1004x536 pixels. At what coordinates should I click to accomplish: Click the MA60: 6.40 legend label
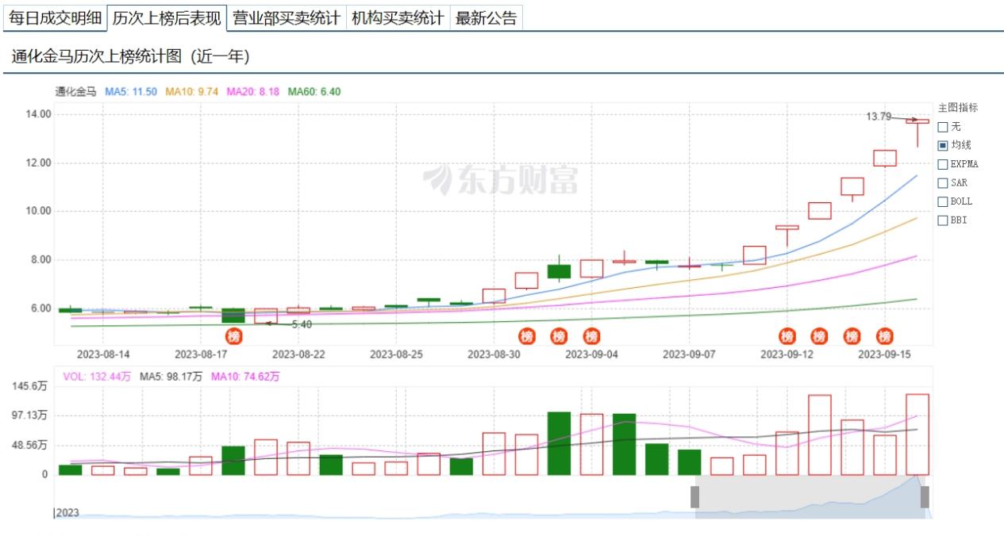click(x=314, y=92)
